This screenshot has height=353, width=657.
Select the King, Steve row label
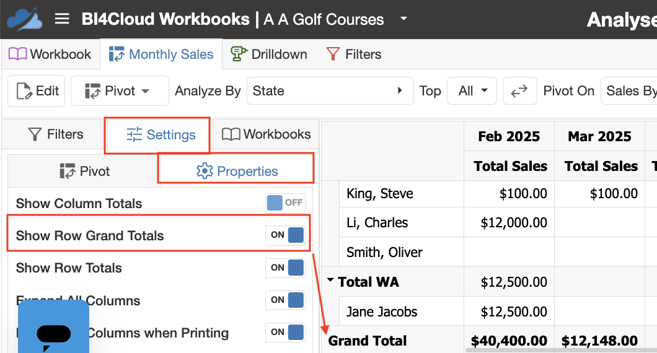click(380, 193)
